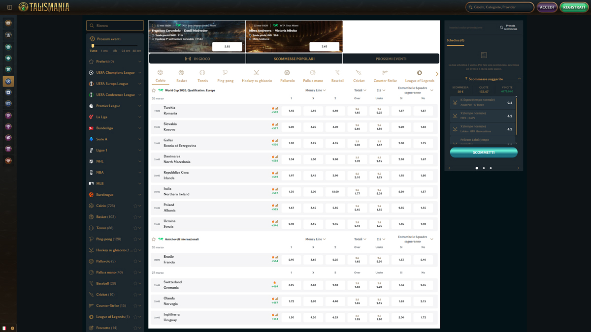Adjust the Prossimi eventi time slider handle
Image resolution: width=591 pixels, height=332 pixels.
(93, 46)
